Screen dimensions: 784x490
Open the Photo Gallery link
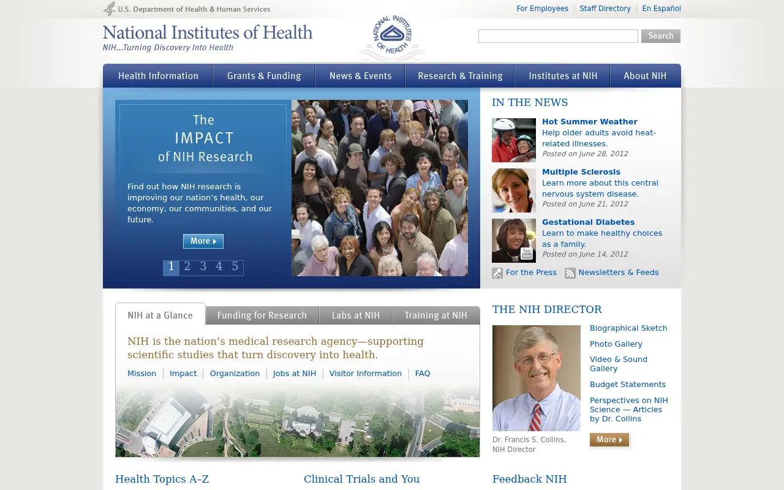click(x=616, y=344)
